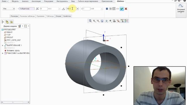The width and height of the screenshot is (187, 105).
Task: Open the Привязки panel tab
Action: click(x=40, y=16)
